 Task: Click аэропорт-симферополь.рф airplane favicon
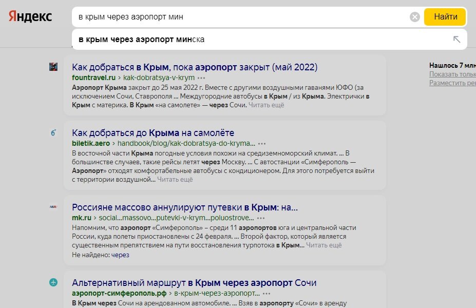pyautogui.click(x=53, y=282)
